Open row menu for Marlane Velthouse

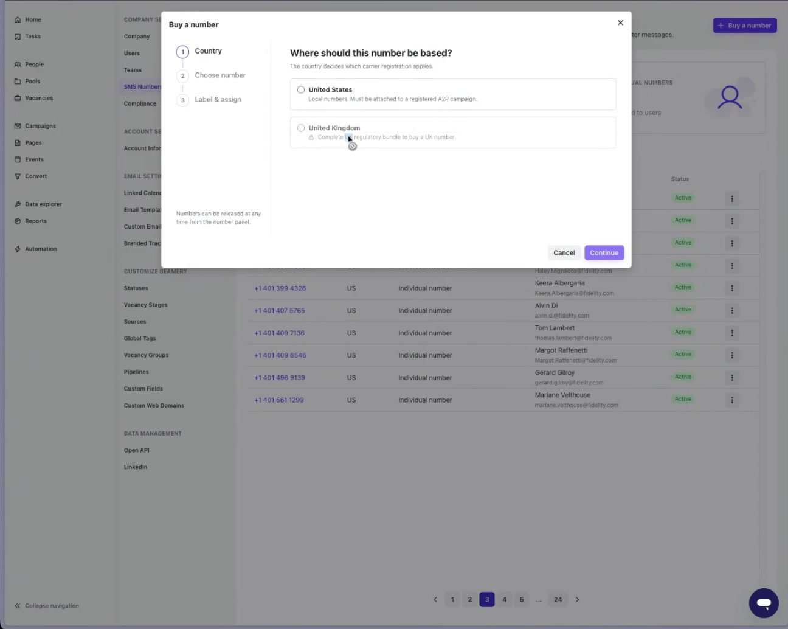click(732, 400)
